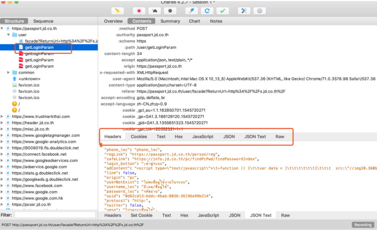Expand https://stats.g.doubleclick.net node
377x230 pixels.
click(2, 173)
